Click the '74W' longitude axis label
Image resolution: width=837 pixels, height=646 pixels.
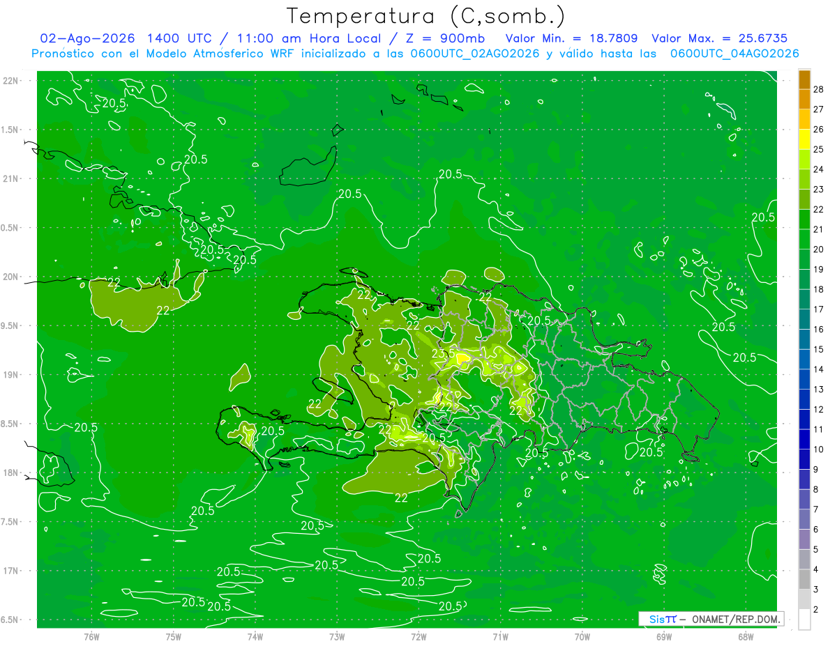pyautogui.click(x=255, y=636)
